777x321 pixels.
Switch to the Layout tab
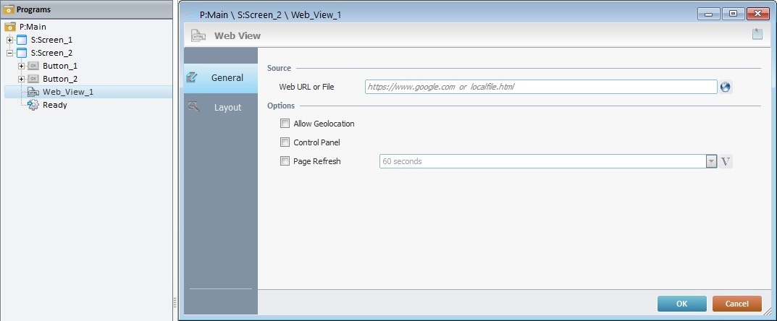[222, 107]
